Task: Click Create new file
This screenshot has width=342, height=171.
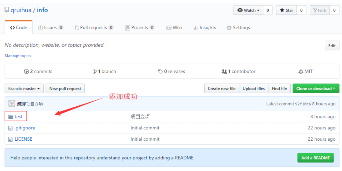Action: click(222, 88)
